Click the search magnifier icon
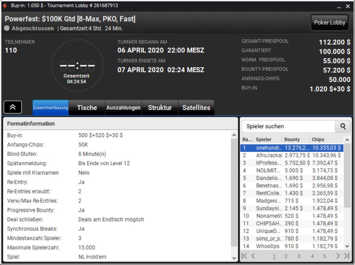 coord(343,126)
